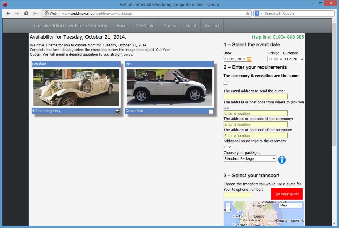Viewport: 339px width, 228px height.
Task: Select the Mini convertible checkbox
Action: pos(211,111)
